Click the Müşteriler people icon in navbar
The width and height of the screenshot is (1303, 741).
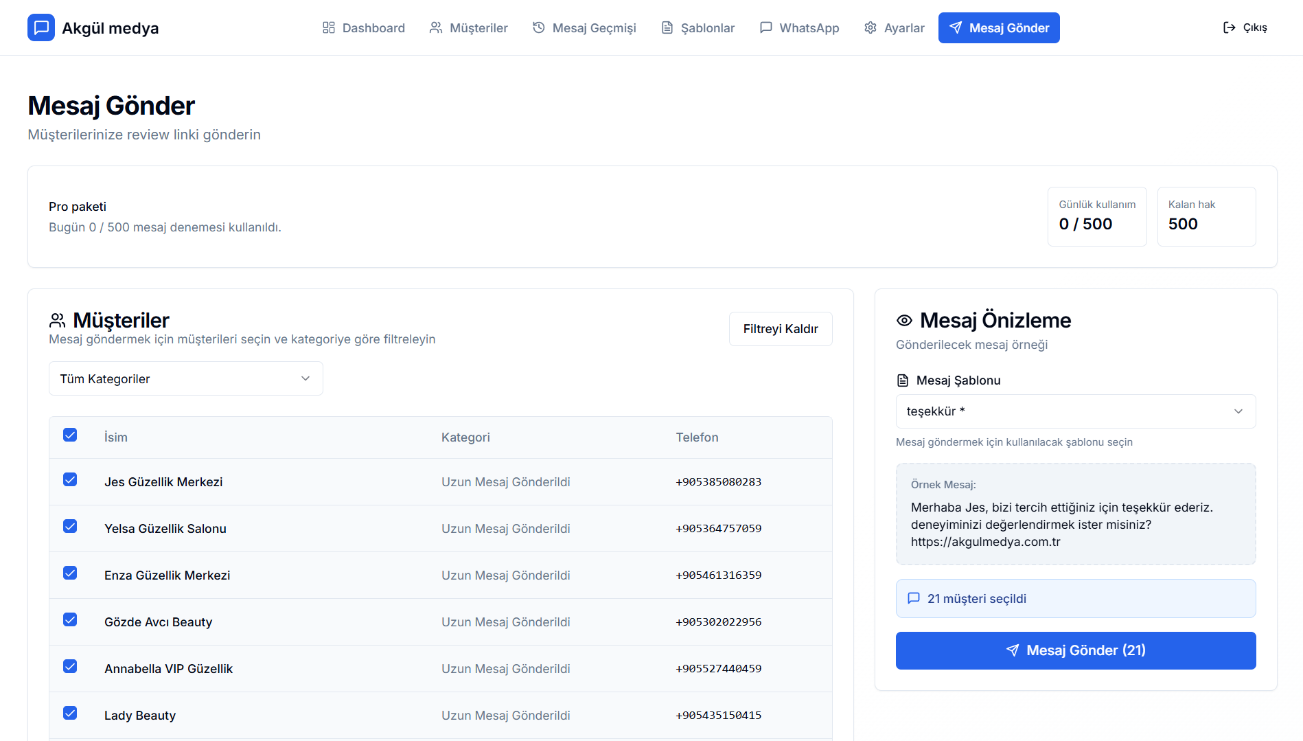436,27
